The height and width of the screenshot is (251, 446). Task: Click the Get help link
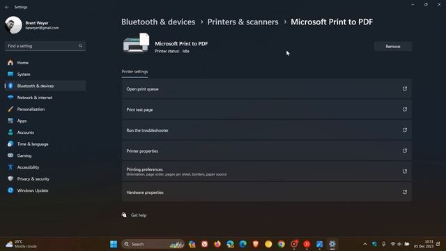[139, 215]
